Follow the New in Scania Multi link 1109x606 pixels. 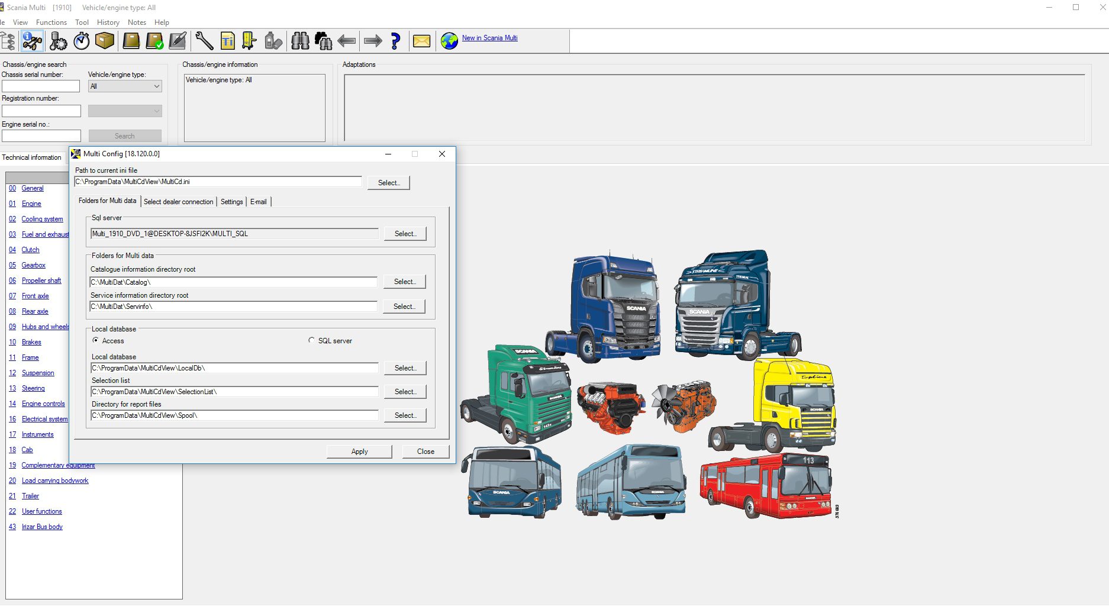coord(490,38)
